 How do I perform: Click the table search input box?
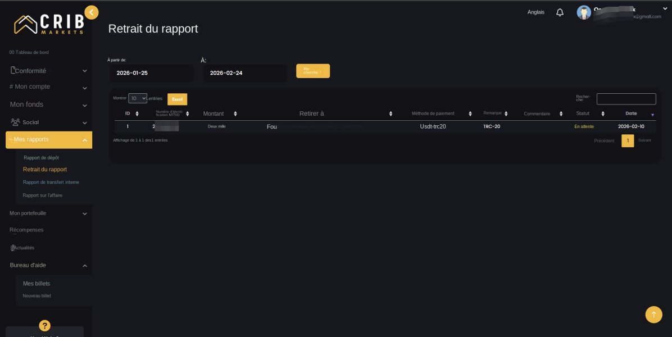coord(626,99)
